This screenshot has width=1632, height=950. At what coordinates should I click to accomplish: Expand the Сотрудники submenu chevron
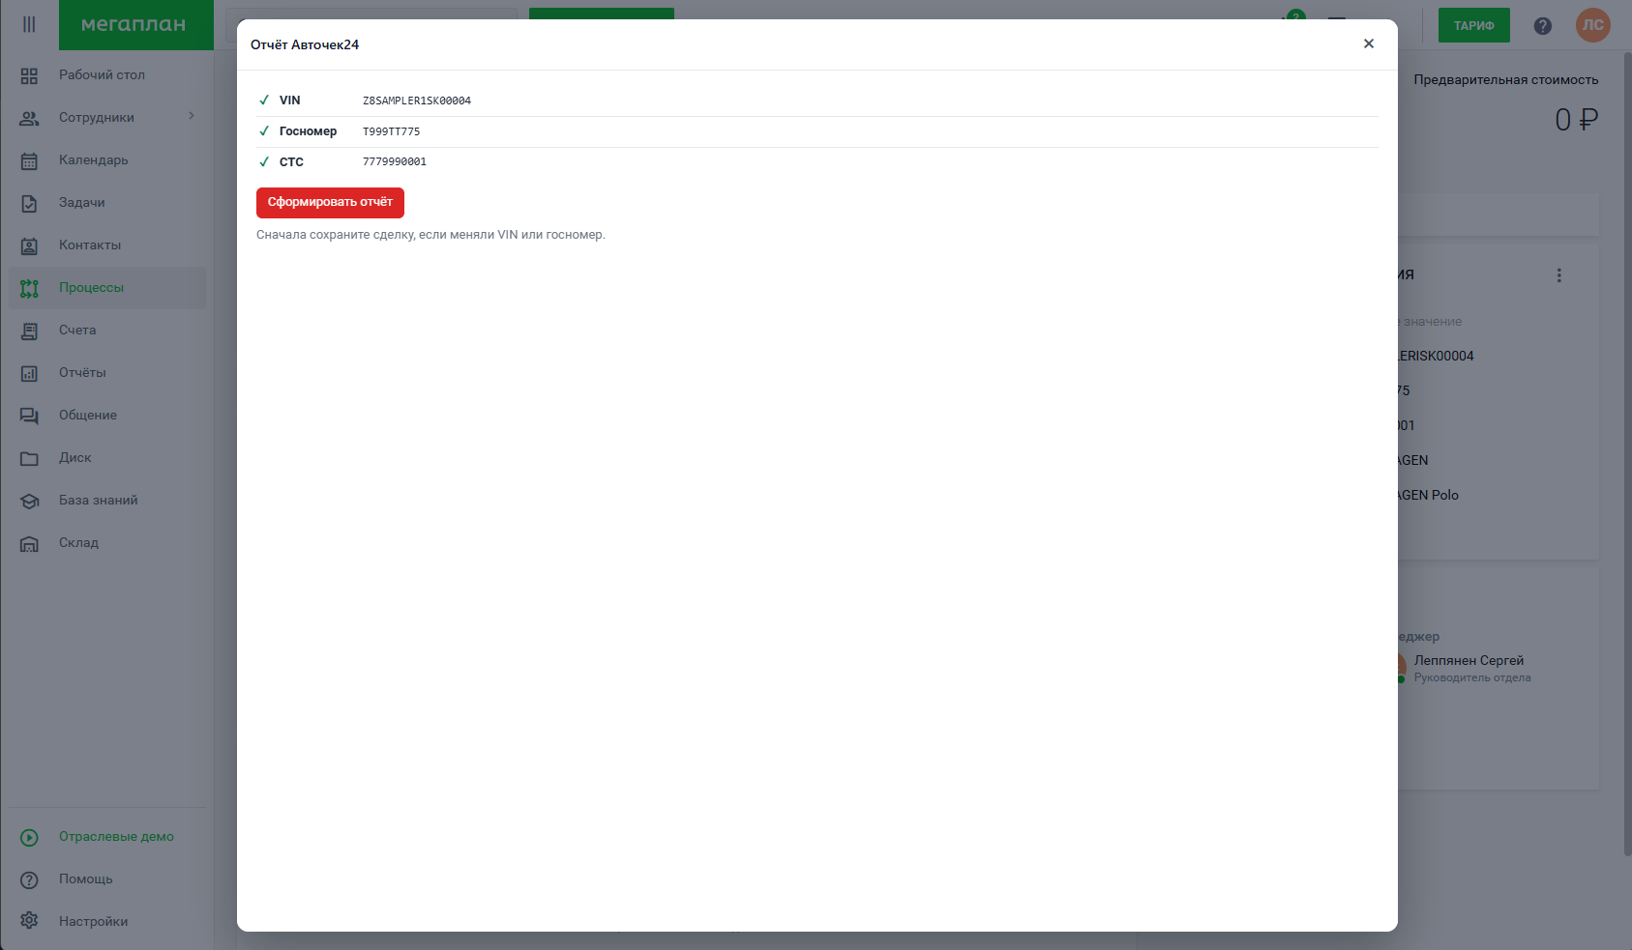click(192, 116)
